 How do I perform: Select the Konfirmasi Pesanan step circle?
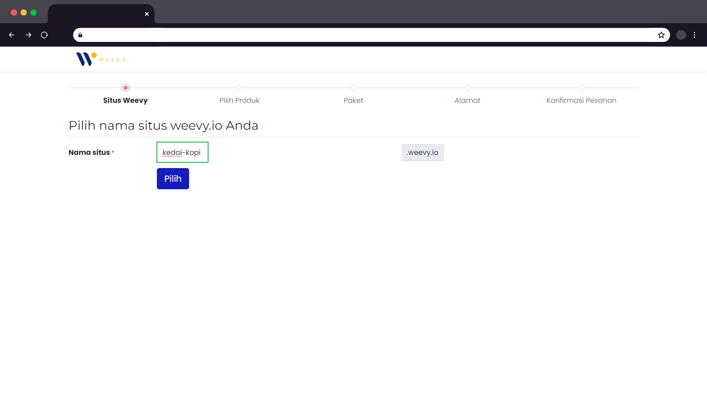582,88
